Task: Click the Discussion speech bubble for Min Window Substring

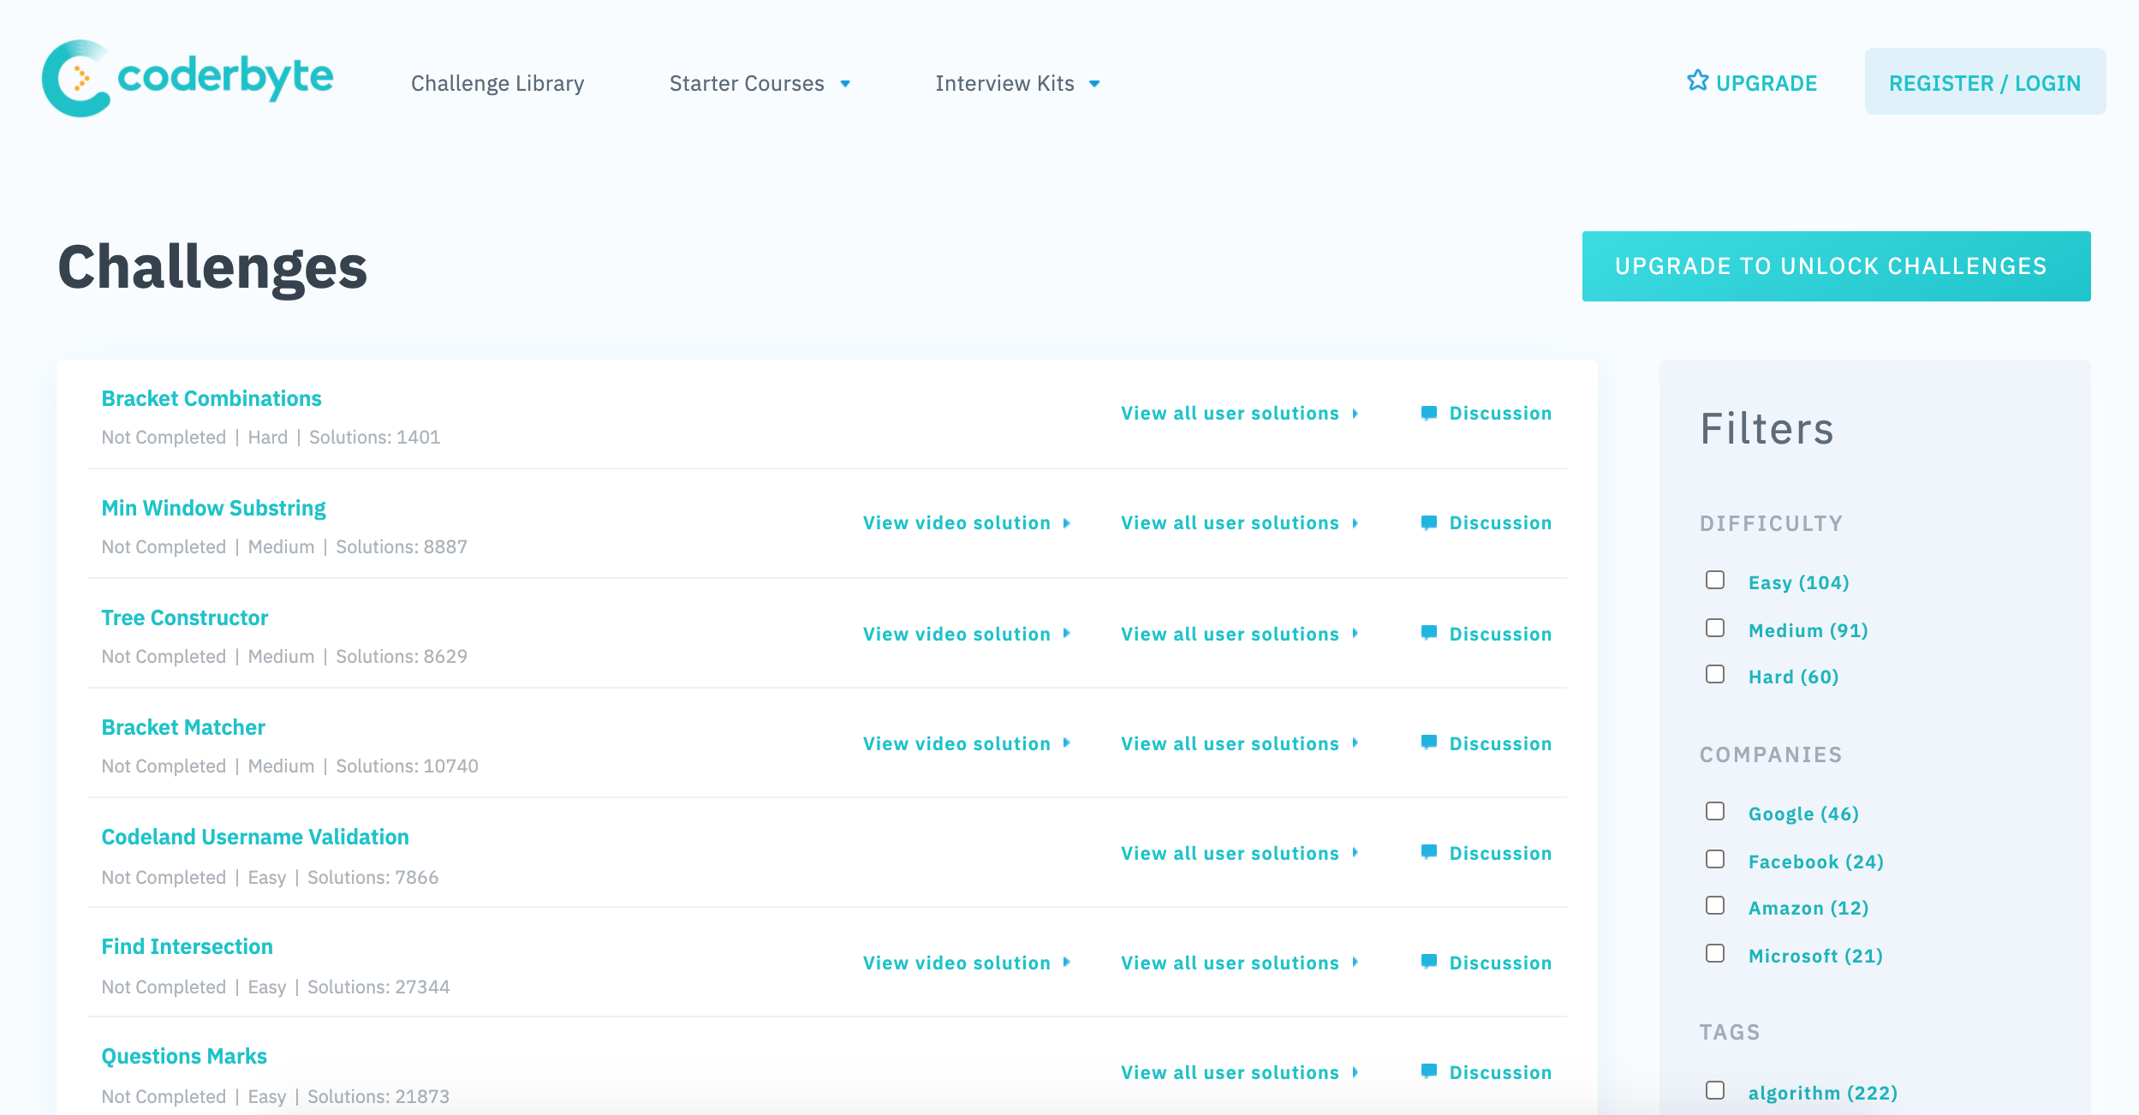Action: pyautogui.click(x=1428, y=522)
